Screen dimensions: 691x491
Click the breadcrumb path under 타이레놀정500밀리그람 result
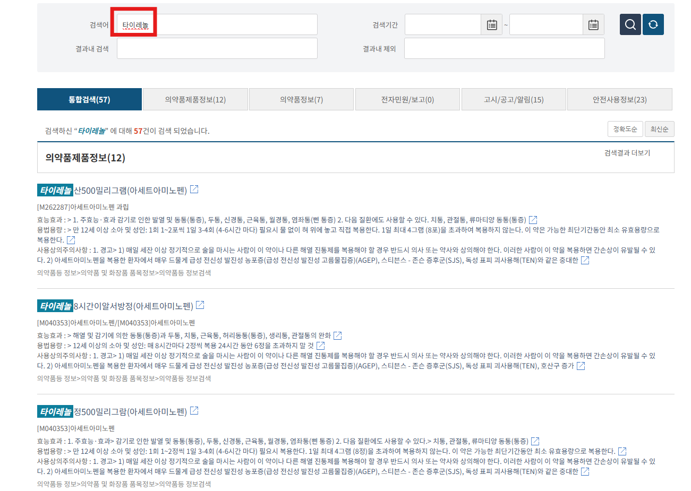click(x=124, y=484)
